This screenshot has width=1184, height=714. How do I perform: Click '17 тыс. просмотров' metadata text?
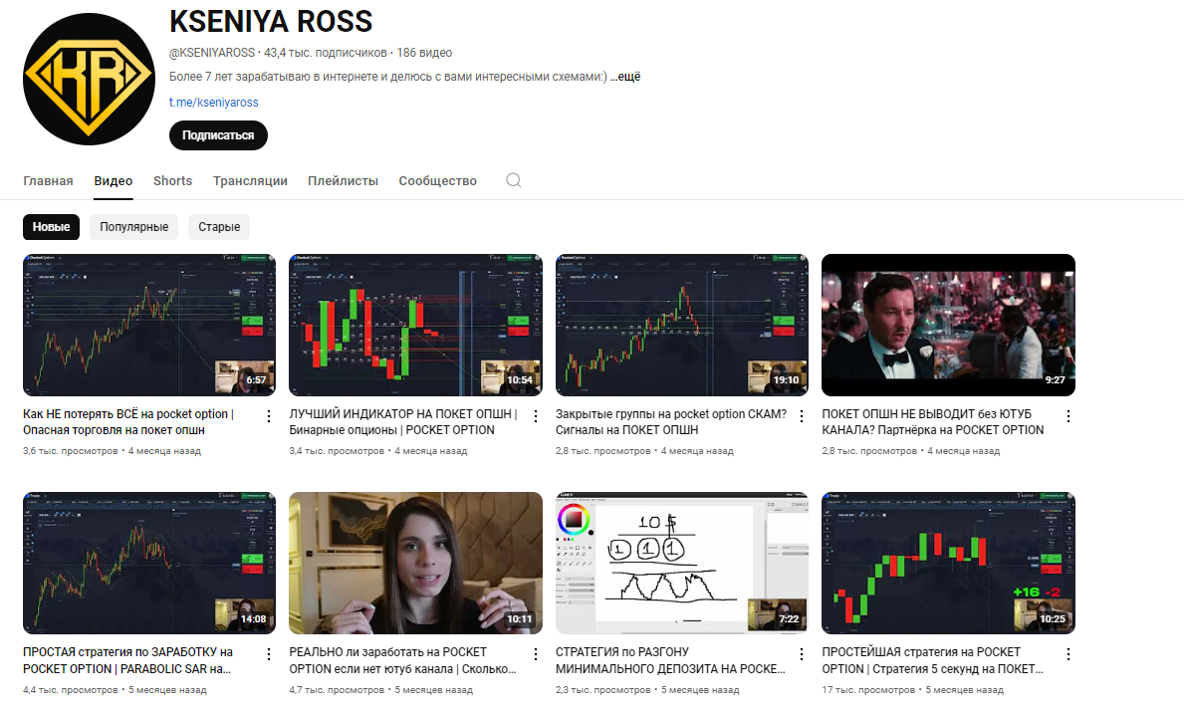click(x=868, y=690)
